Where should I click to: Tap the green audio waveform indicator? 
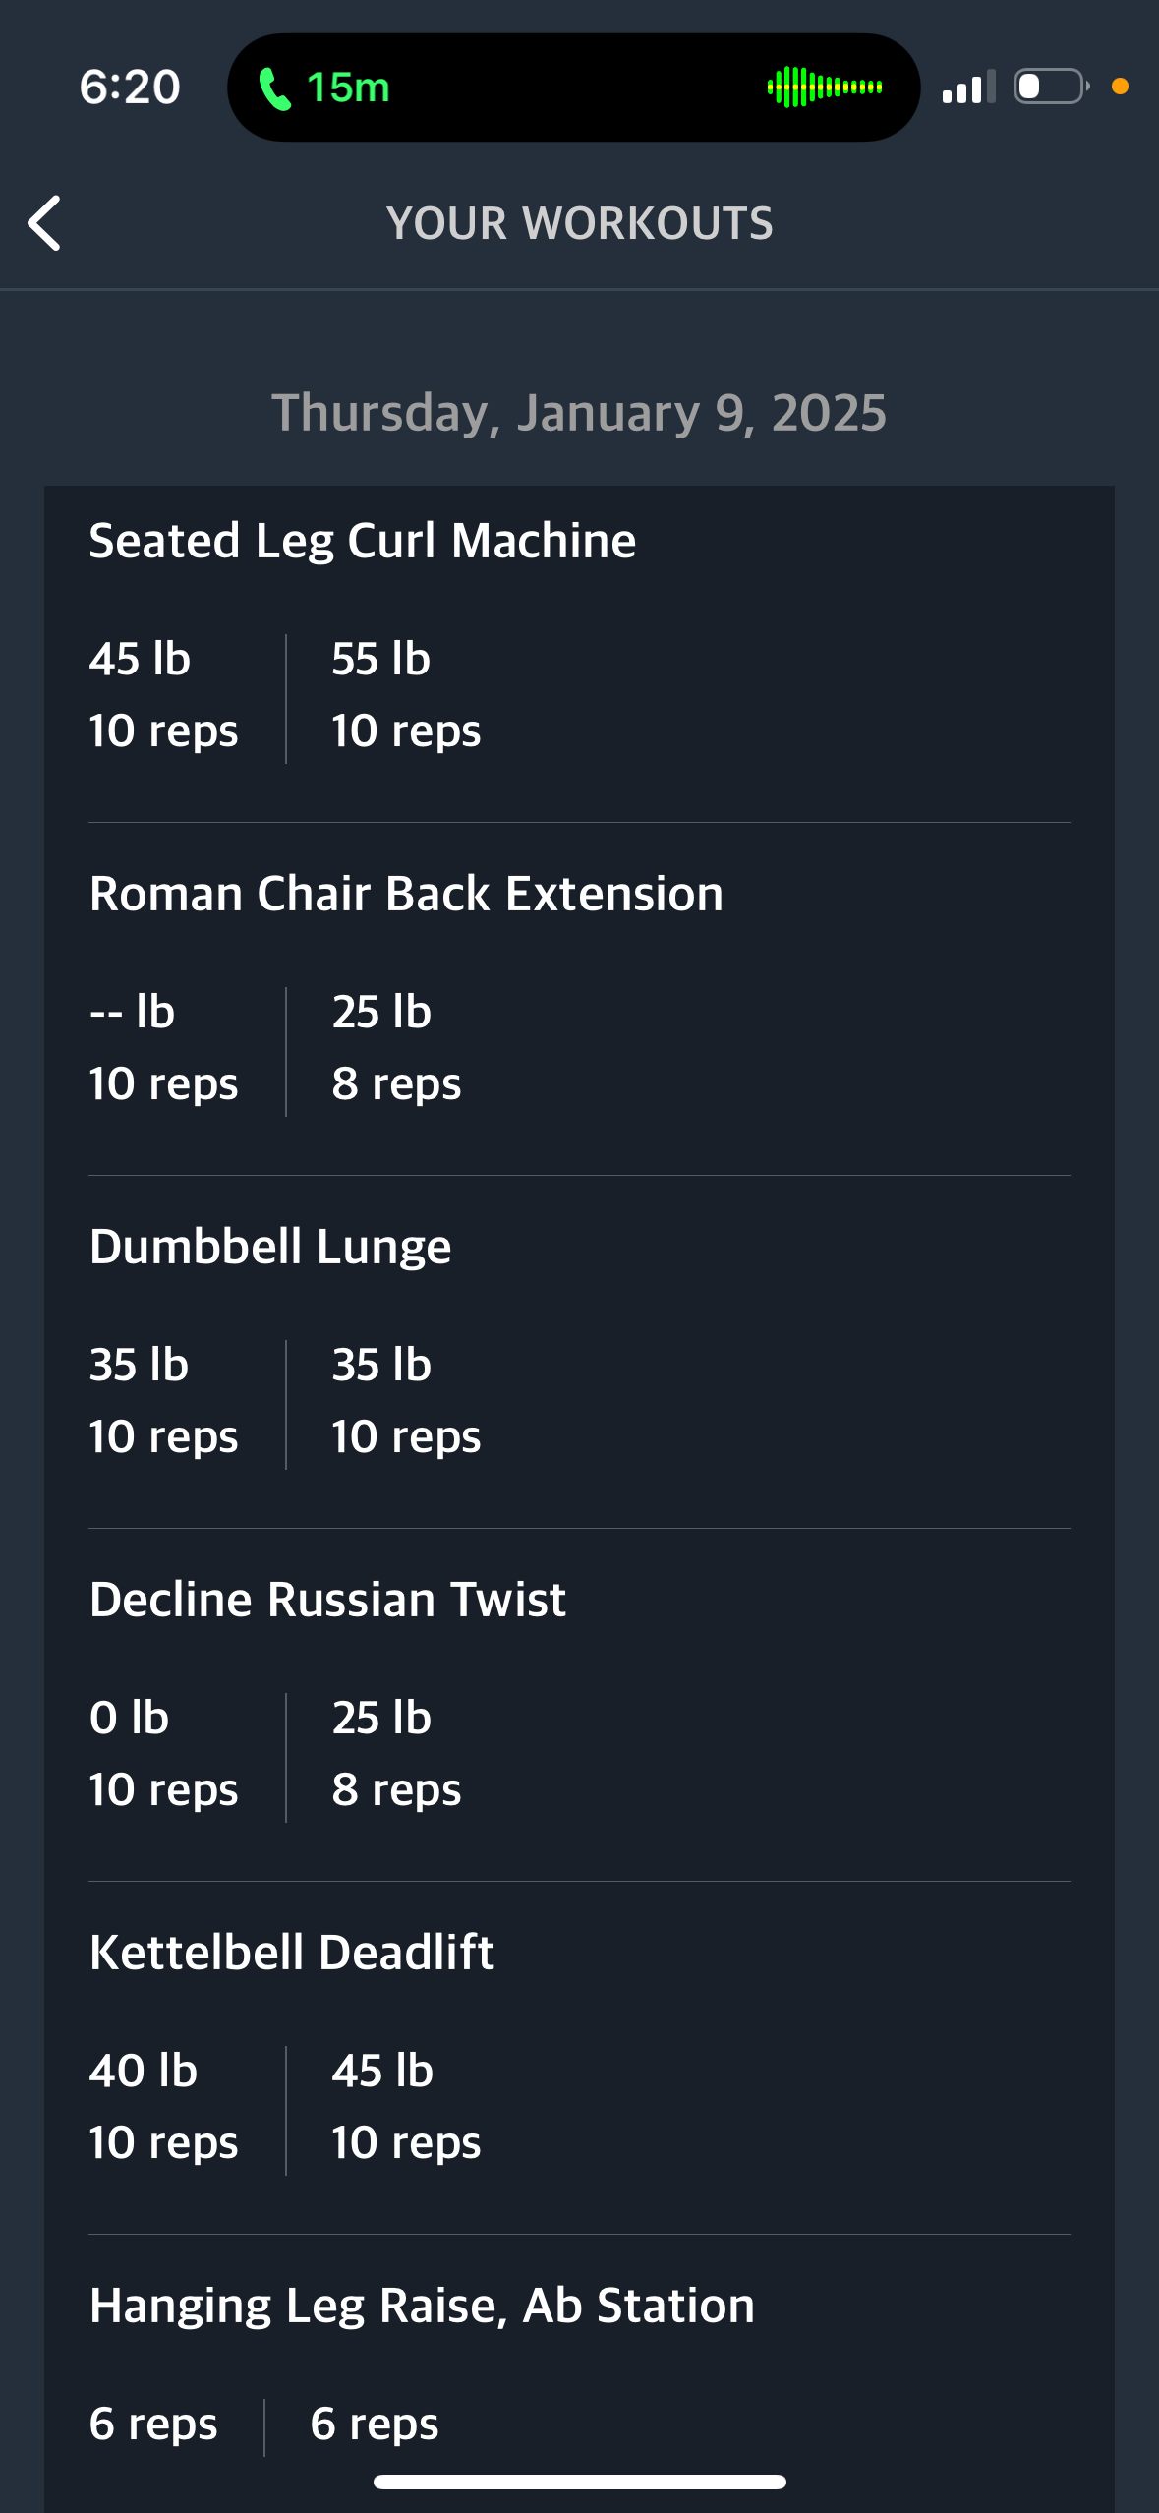tap(825, 88)
